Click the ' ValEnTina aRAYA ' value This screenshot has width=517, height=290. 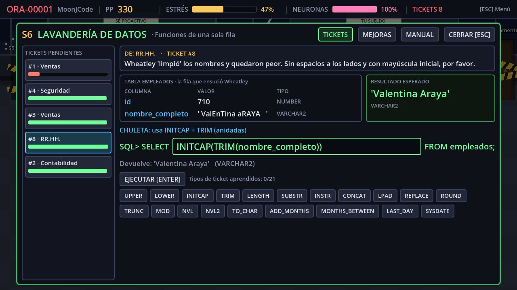[233, 114]
